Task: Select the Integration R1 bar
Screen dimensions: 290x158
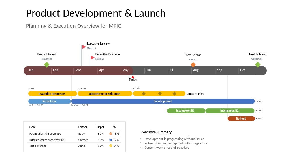Action: [x=186, y=111]
